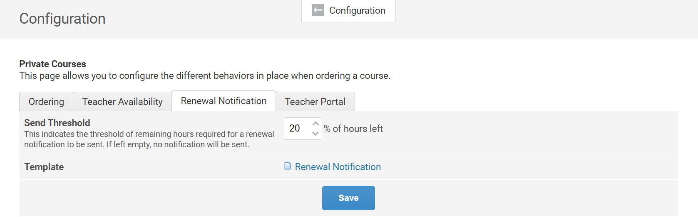Open the Renewal Notification template link

coord(338,167)
